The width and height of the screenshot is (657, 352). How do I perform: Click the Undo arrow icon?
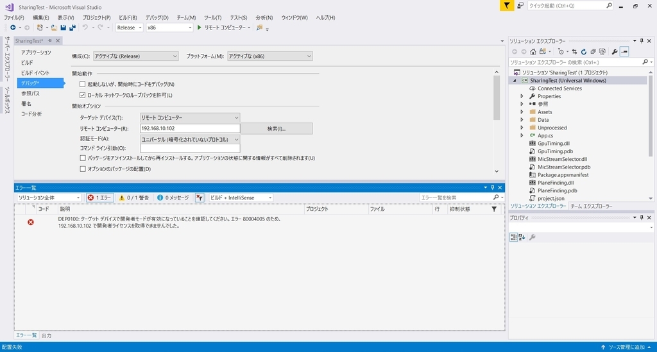click(x=85, y=28)
